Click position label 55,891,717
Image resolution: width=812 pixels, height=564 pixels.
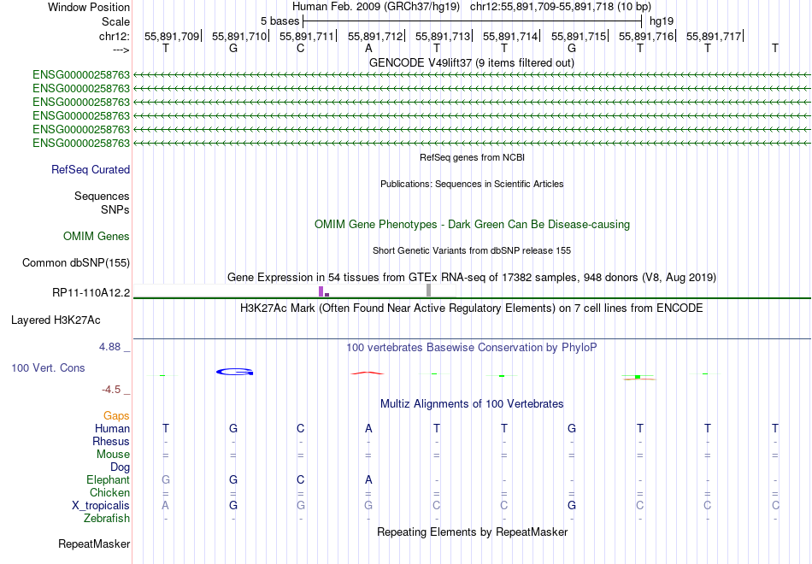point(714,36)
